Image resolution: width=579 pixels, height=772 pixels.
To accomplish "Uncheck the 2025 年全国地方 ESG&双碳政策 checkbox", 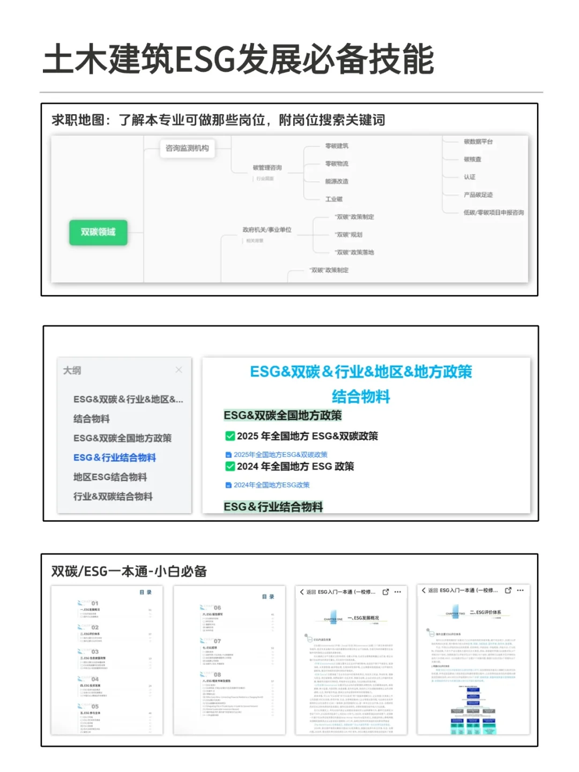I will tap(230, 437).
